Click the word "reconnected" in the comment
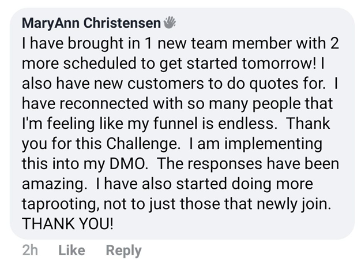Screen dimensions: 361x269 coord(101,103)
